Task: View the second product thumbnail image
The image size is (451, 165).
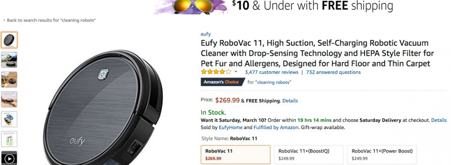Action: 9,60
